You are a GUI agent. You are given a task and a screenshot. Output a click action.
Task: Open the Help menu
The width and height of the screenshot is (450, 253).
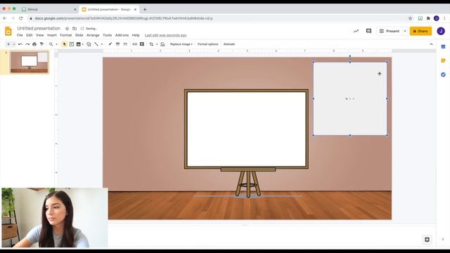point(136,35)
